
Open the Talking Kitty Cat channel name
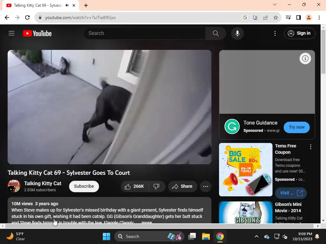43,183
